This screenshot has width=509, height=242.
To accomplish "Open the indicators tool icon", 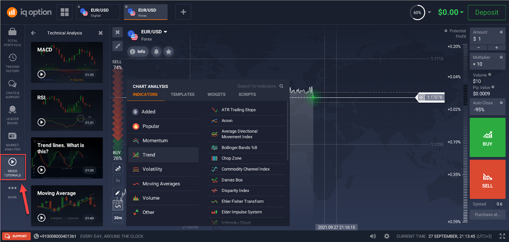I will coord(118,205).
